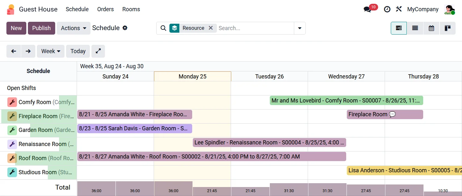Switch to the calendar view

pos(432,28)
